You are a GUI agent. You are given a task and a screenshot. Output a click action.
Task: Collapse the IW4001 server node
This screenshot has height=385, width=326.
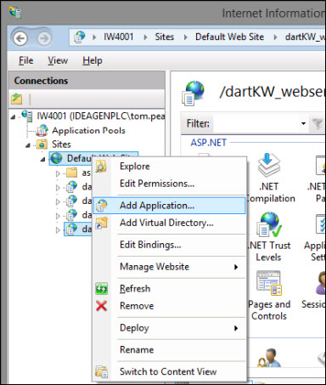13,116
